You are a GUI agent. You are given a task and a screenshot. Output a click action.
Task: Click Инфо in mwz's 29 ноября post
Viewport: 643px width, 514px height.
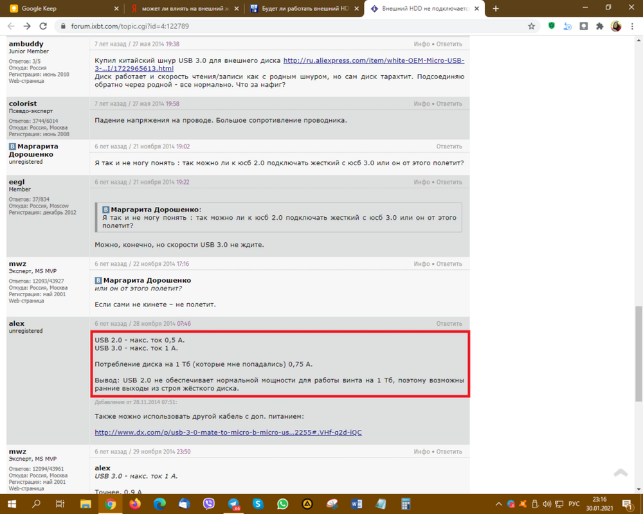coord(422,452)
